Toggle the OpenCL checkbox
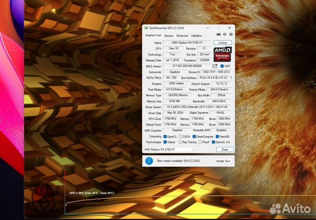Screen dimensions: 316x220 165,136
